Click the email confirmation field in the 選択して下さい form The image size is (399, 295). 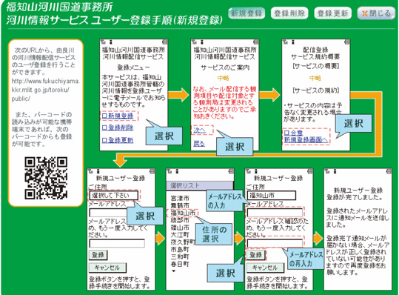[x=117, y=243]
